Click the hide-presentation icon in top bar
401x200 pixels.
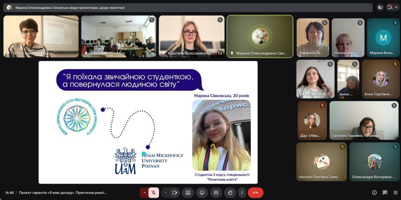click(x=380, y=7)
